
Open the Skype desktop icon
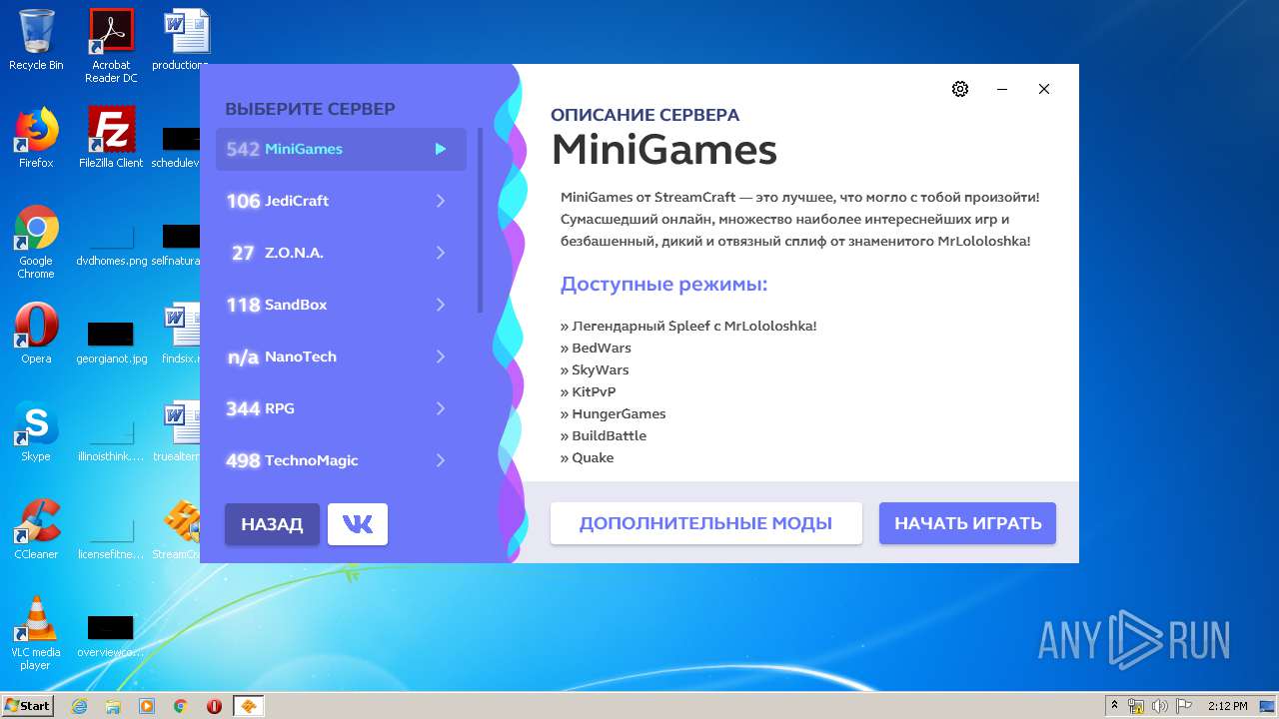pos(36,430)
